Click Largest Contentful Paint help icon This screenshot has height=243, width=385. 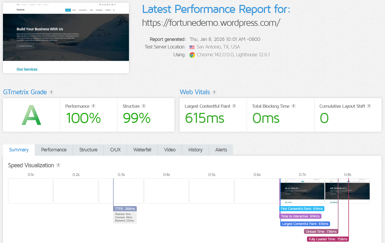coord(234,106)
